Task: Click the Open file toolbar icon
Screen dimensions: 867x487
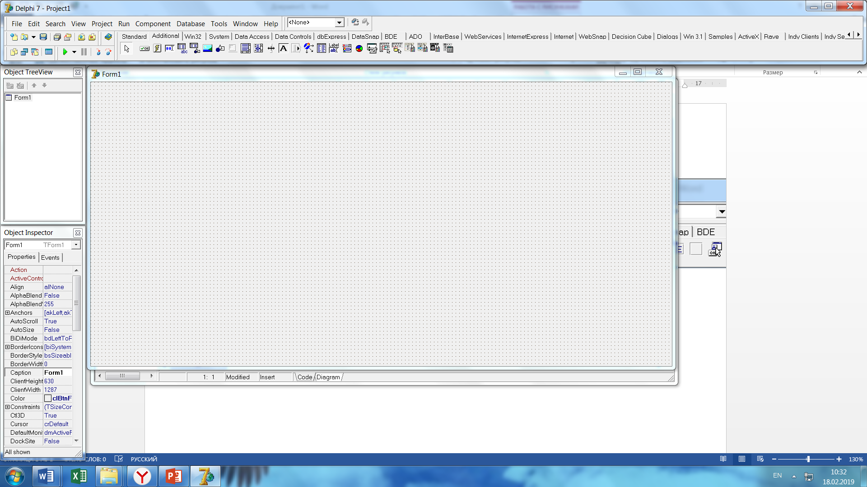Action: pos(24,37)
